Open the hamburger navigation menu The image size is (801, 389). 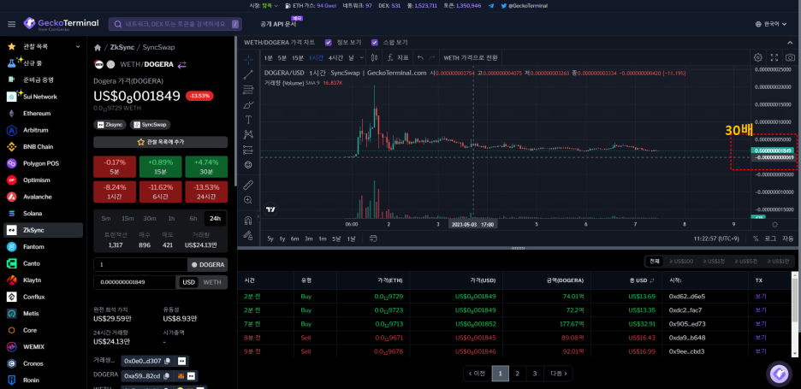[x=12, y=24]
